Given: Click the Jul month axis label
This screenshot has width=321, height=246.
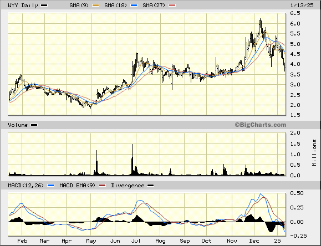Looking at the screenshot, I should [136, 241].
